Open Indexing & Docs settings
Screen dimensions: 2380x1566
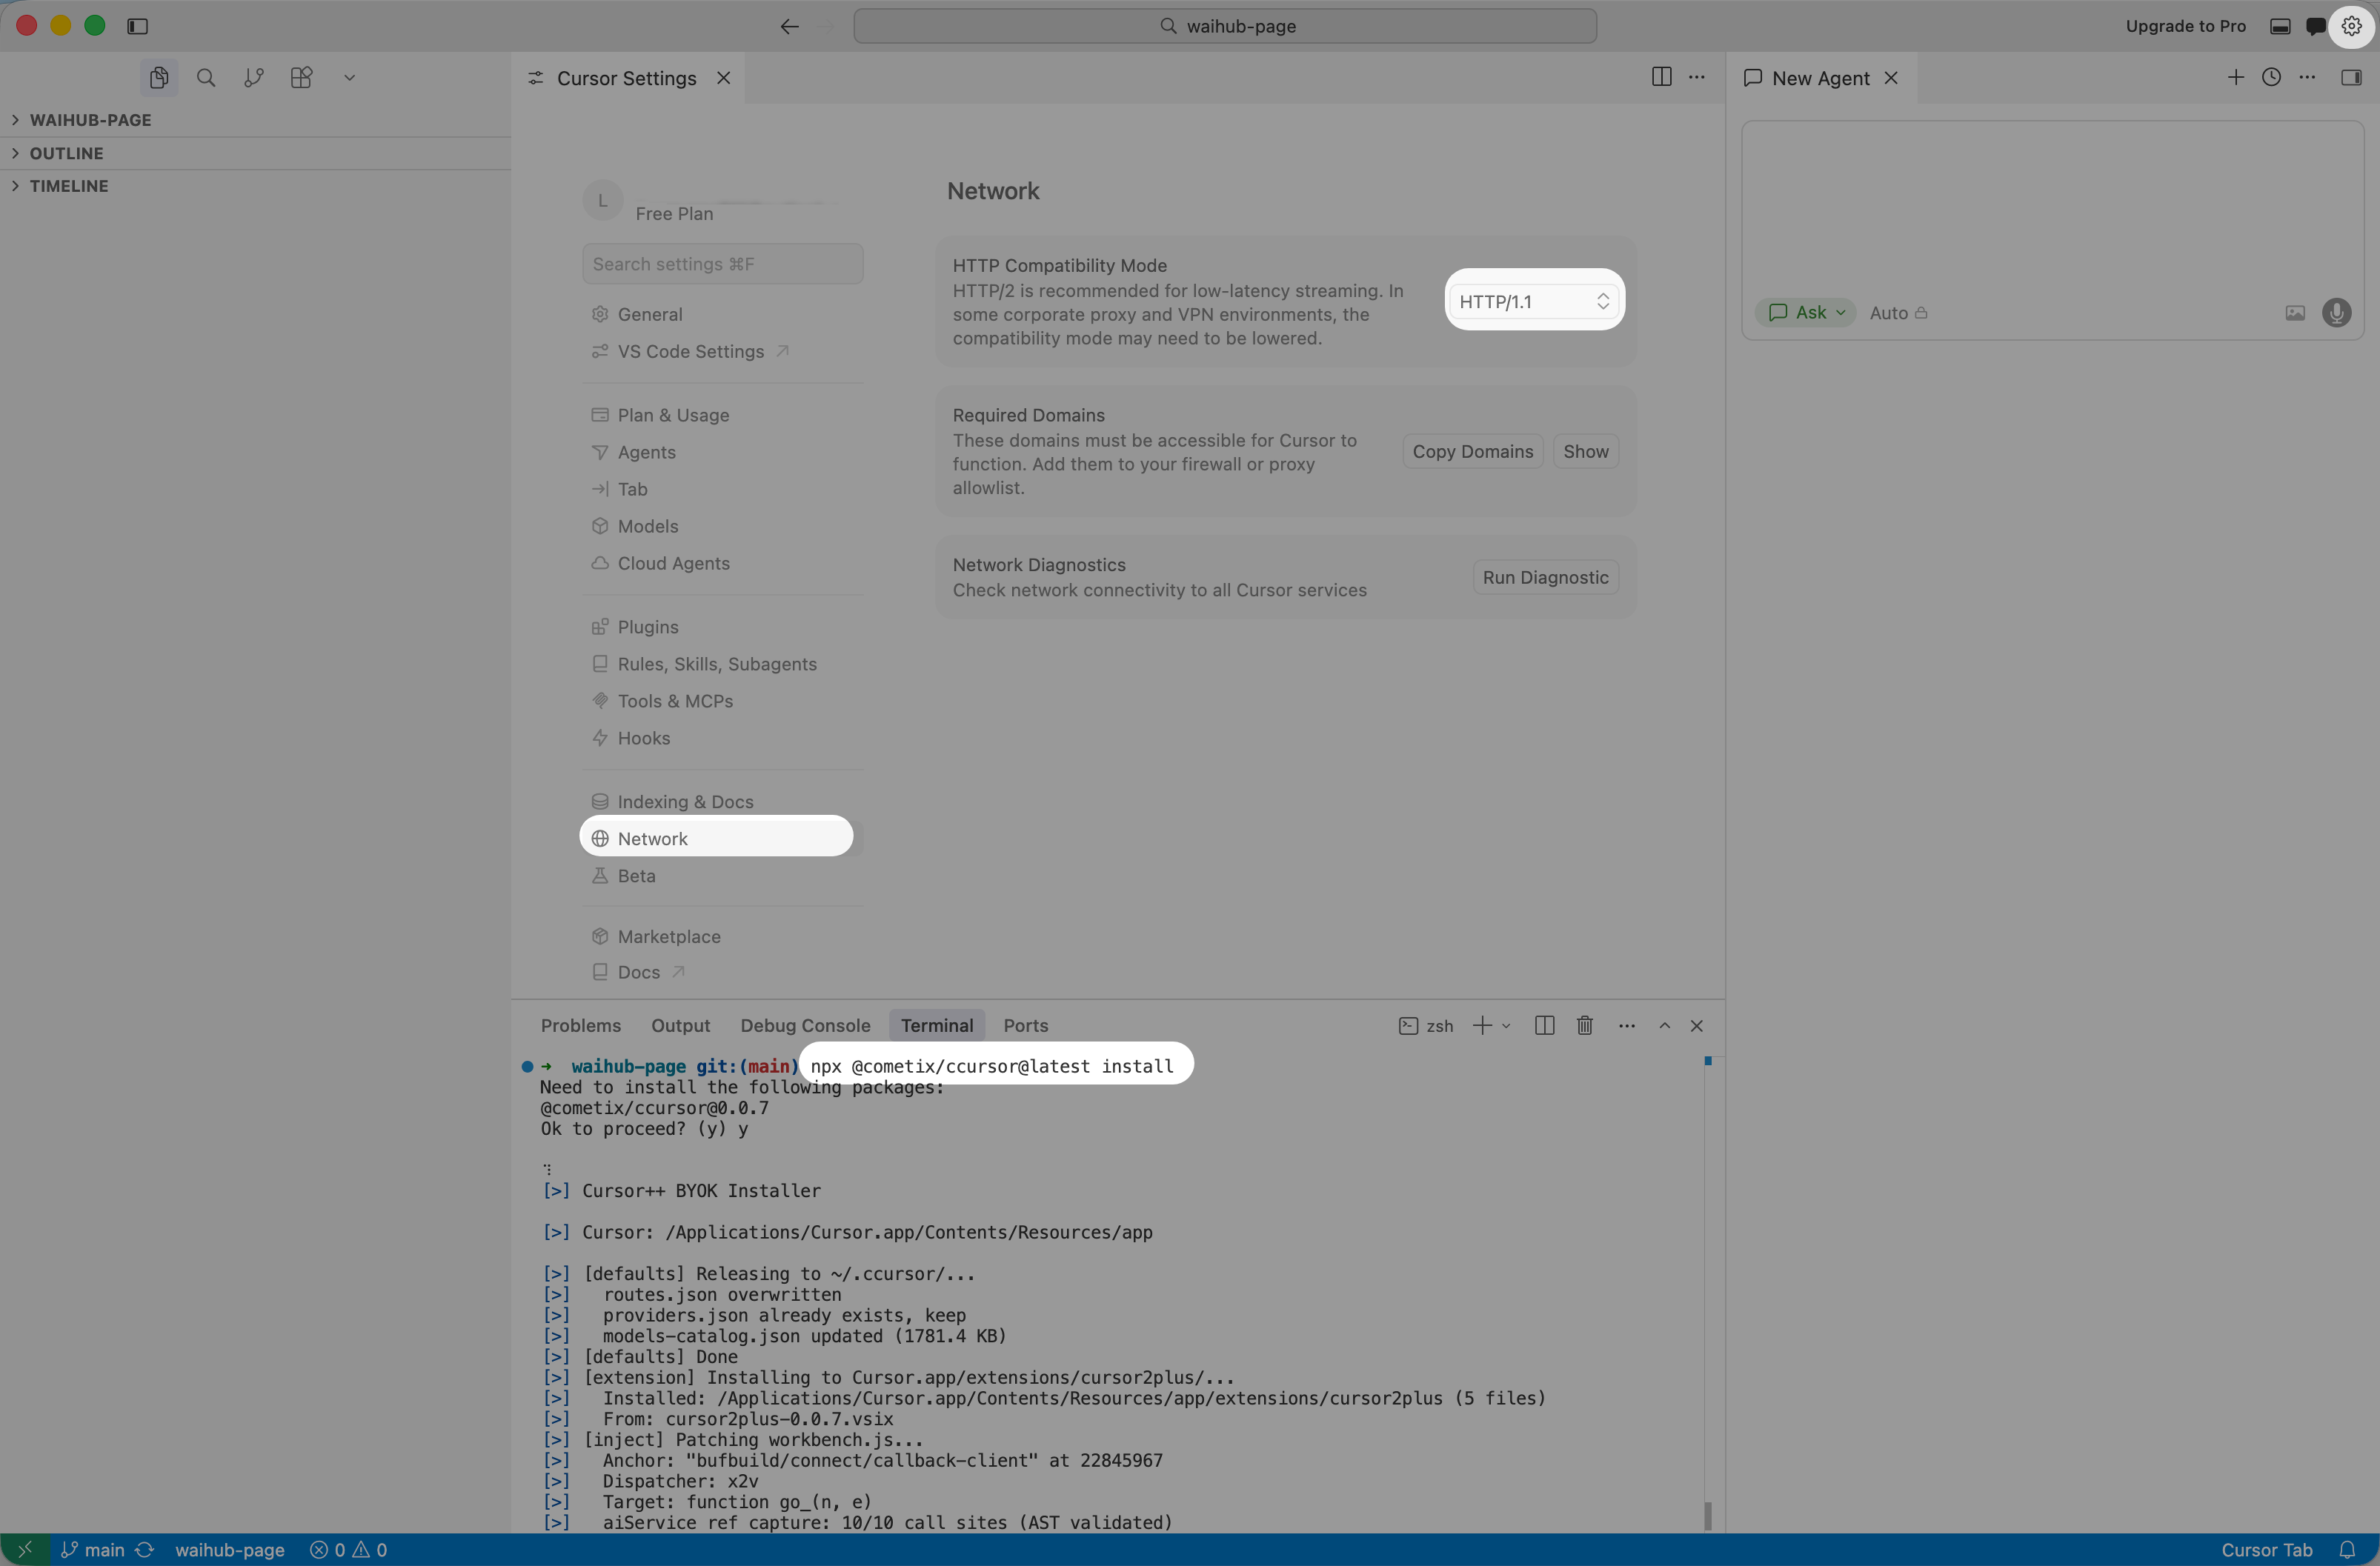[722, 802]
